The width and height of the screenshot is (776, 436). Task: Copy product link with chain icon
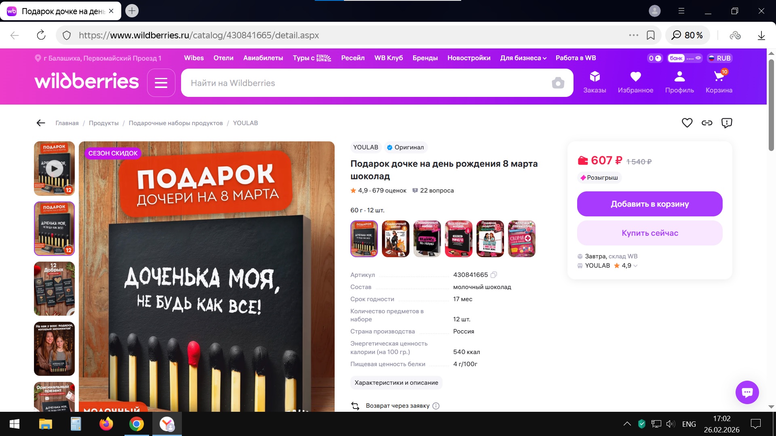coord(706,123)
